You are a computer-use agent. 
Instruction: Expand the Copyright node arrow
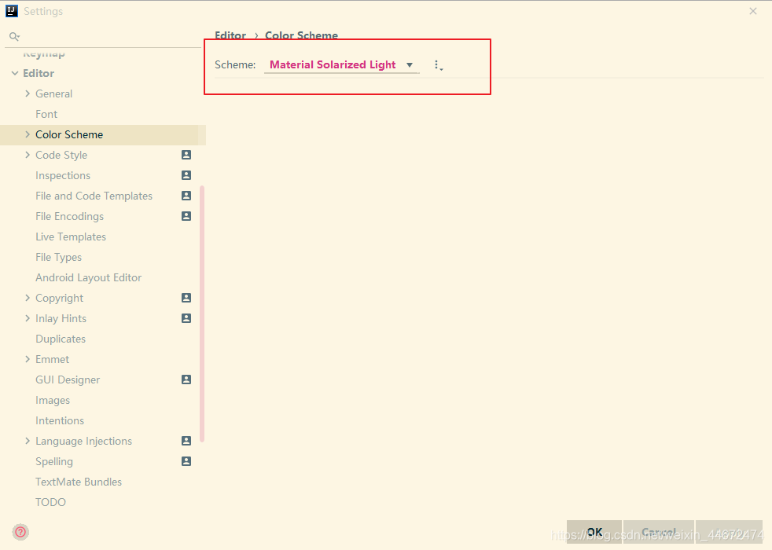[x=28, y=298]
